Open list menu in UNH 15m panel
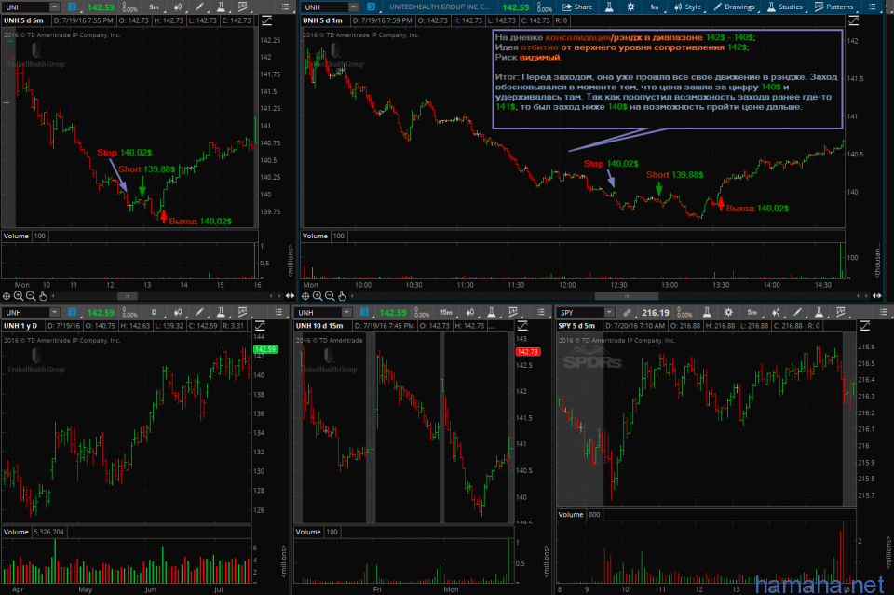 pos(541,312)
